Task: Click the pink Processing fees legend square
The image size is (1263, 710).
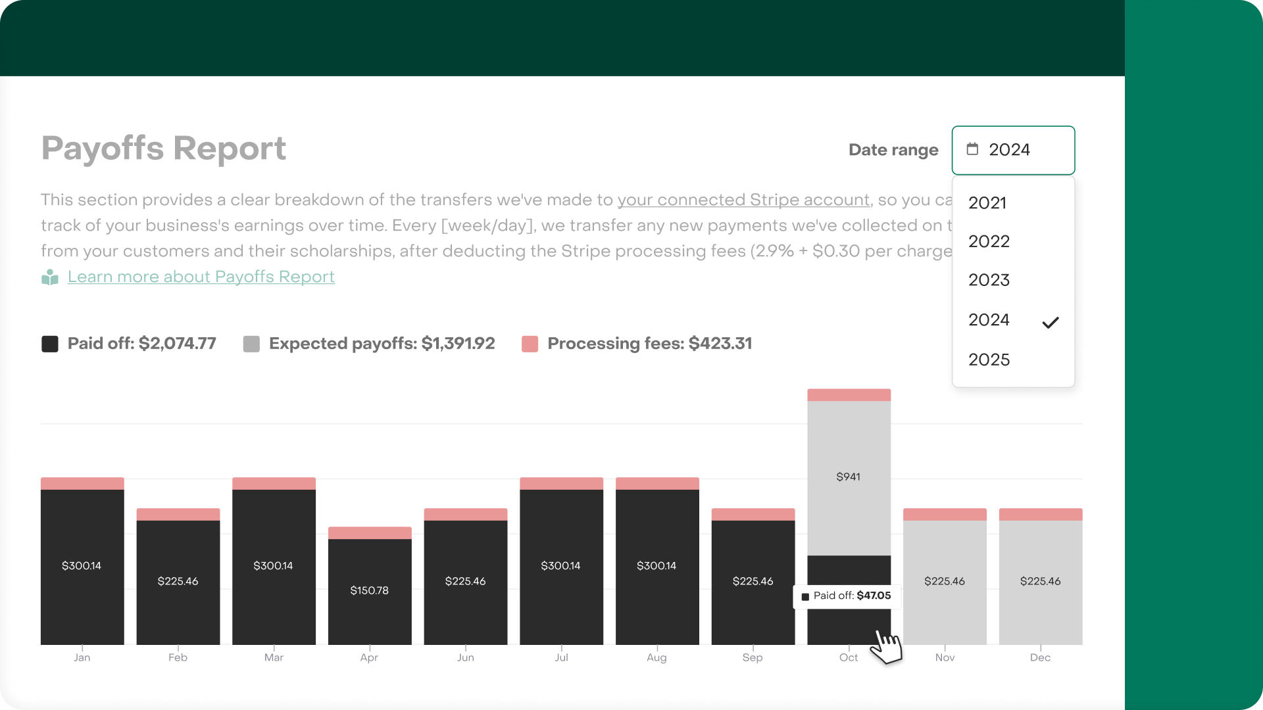Action: click(x=530, y=344)
